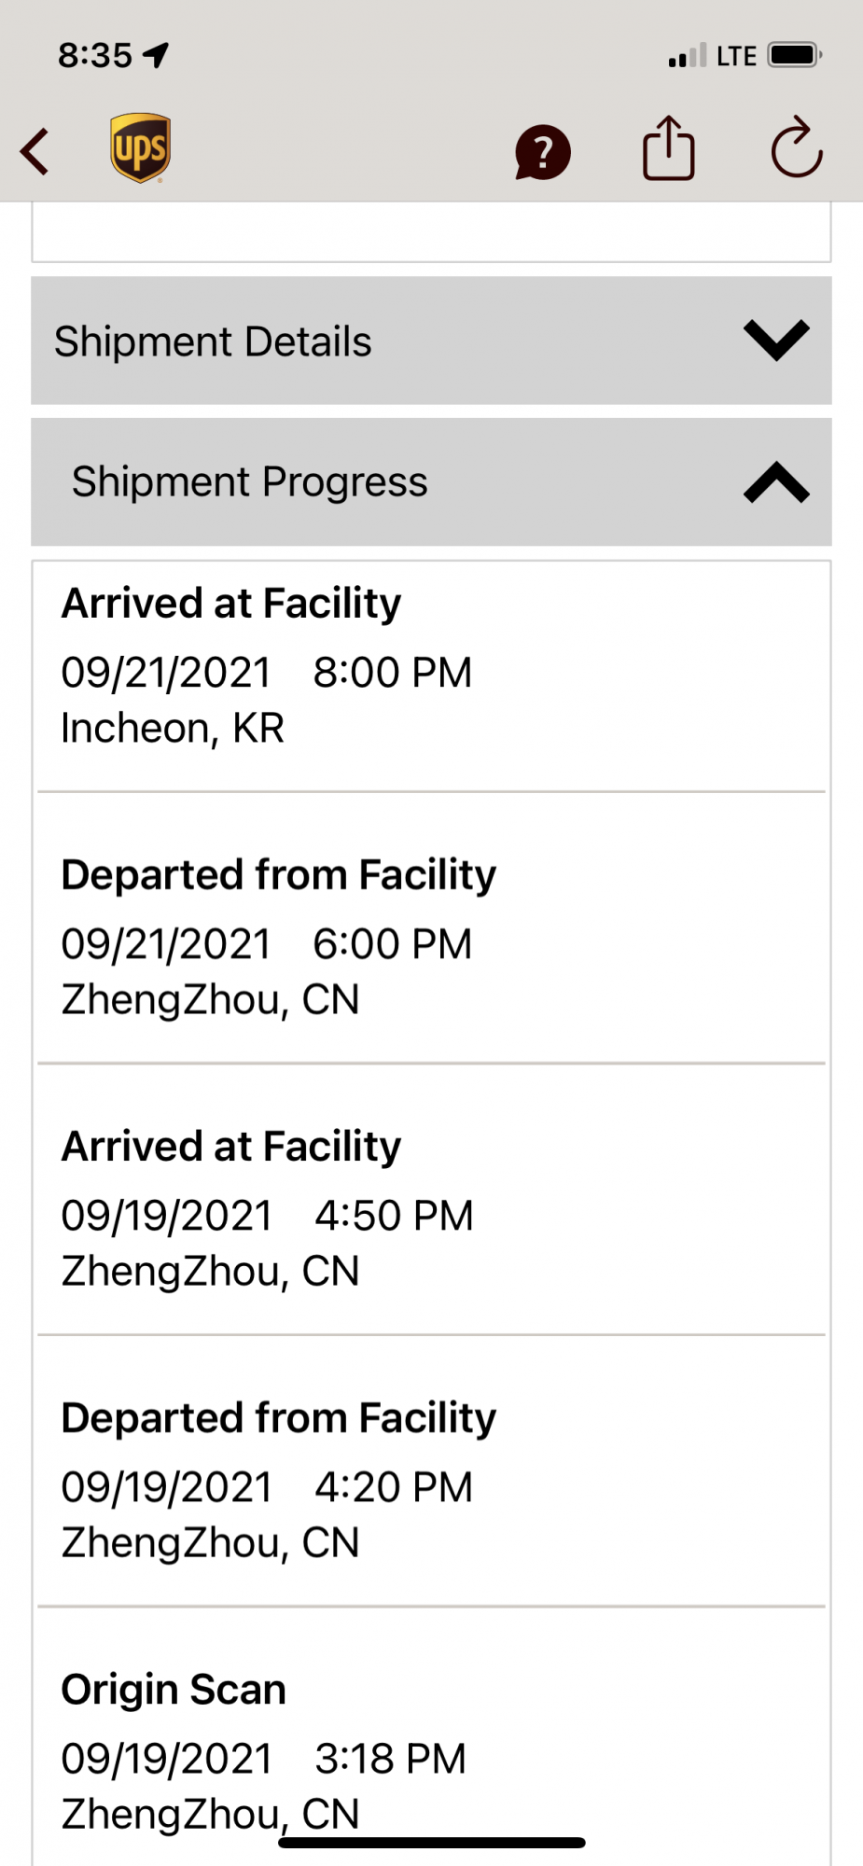Screen dimensions: 863x1866
Task: Tap the LTE signal status indicator
Action: (x=735, y=56)
